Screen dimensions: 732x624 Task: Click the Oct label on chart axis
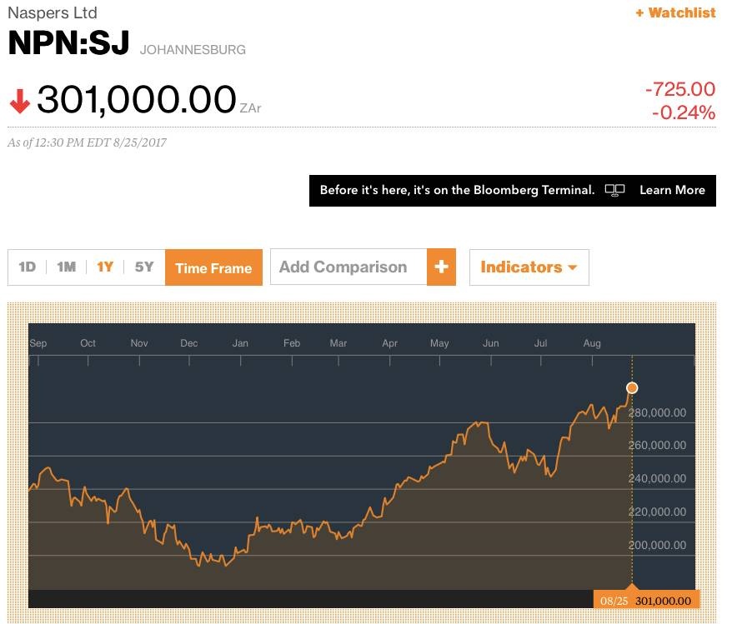(x=88, y=343)
